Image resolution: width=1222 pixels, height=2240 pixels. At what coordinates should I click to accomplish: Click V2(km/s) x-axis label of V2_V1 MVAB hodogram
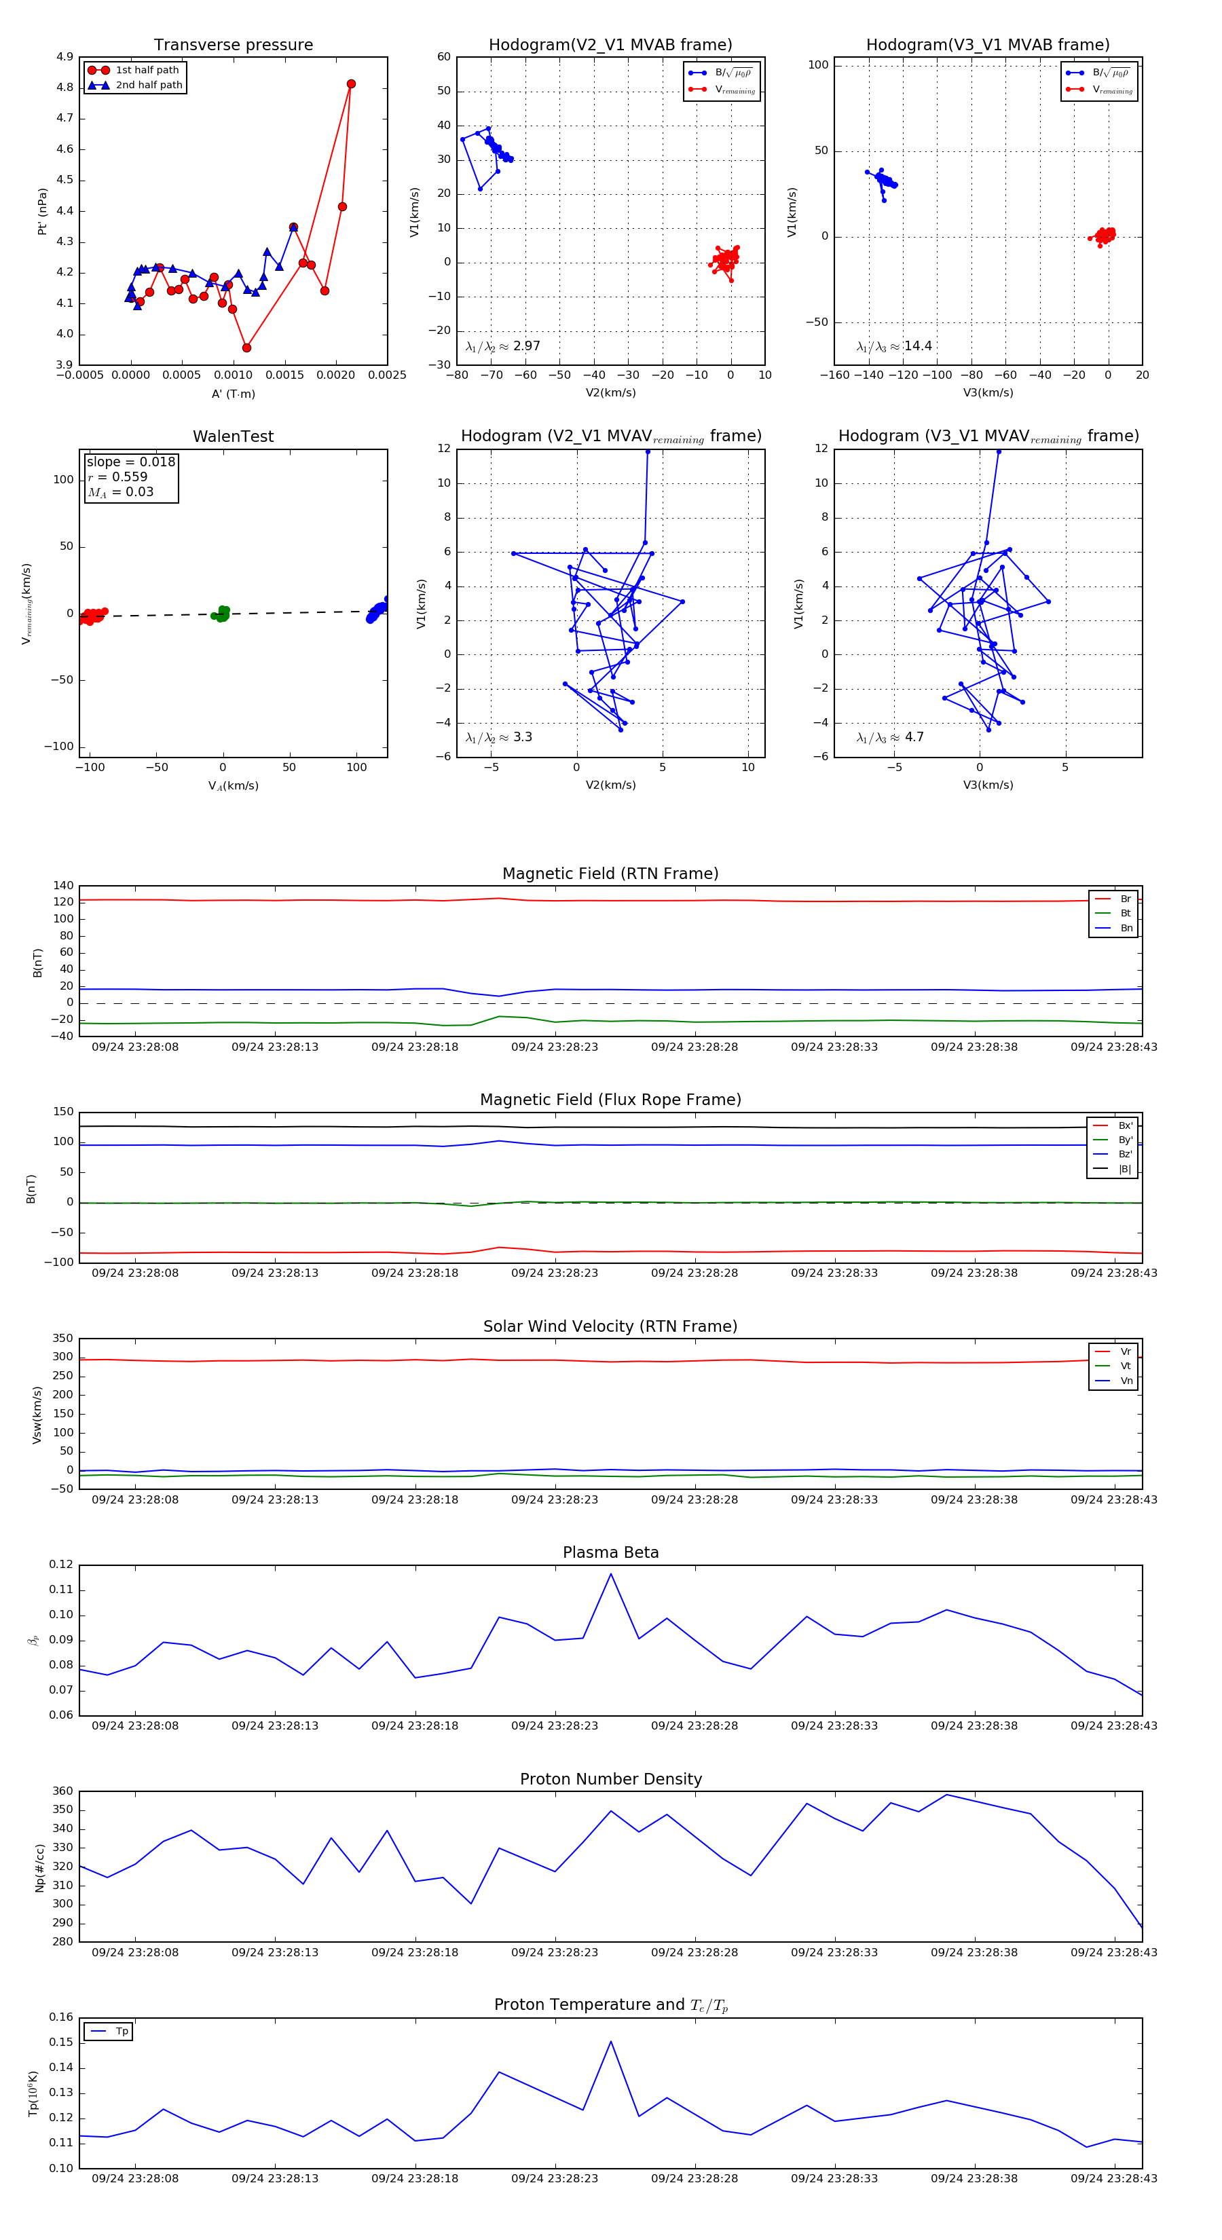coord(610,393)
